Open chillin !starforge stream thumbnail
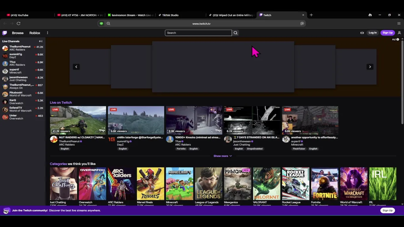The height and width of the screenshot is (227, 404). 136,120
